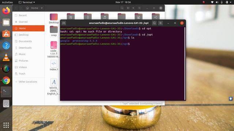Open view options dropdown in the Files window
Viewport: 234px width, 131px height.
(x=133, y=8)
